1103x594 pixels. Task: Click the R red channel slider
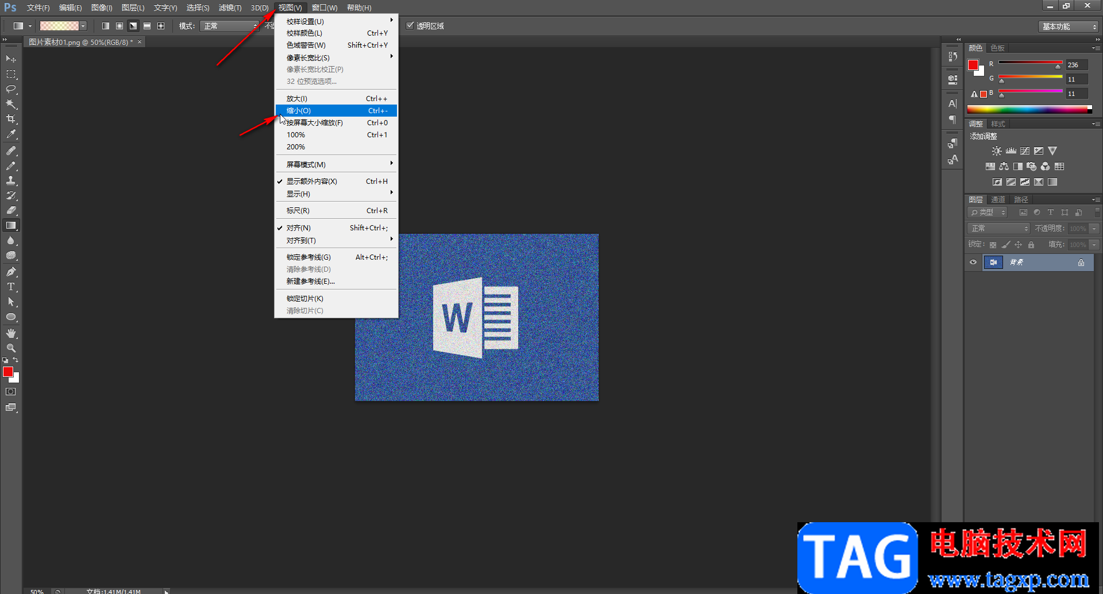(x=1031, y=63)
